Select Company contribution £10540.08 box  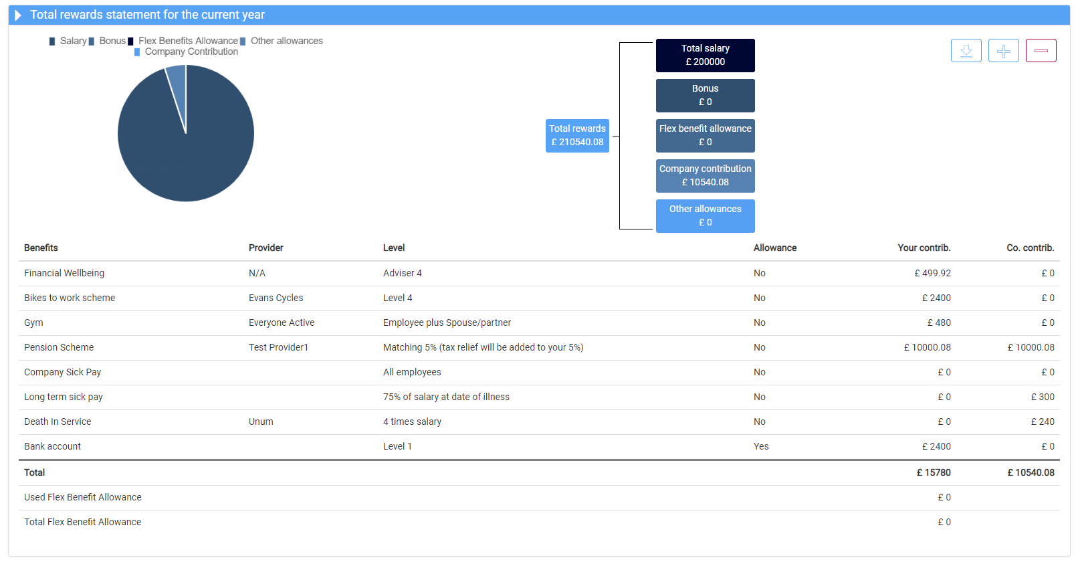(705, 176)
